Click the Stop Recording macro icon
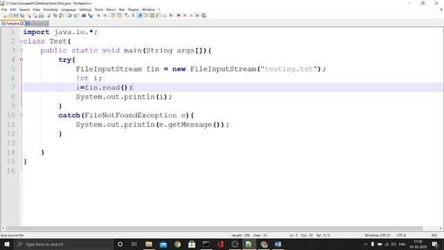 (185, 15)
